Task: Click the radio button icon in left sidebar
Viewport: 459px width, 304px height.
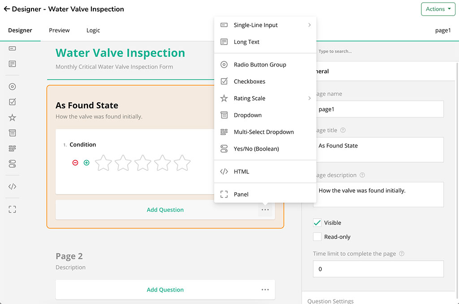Action: (13, 87)
